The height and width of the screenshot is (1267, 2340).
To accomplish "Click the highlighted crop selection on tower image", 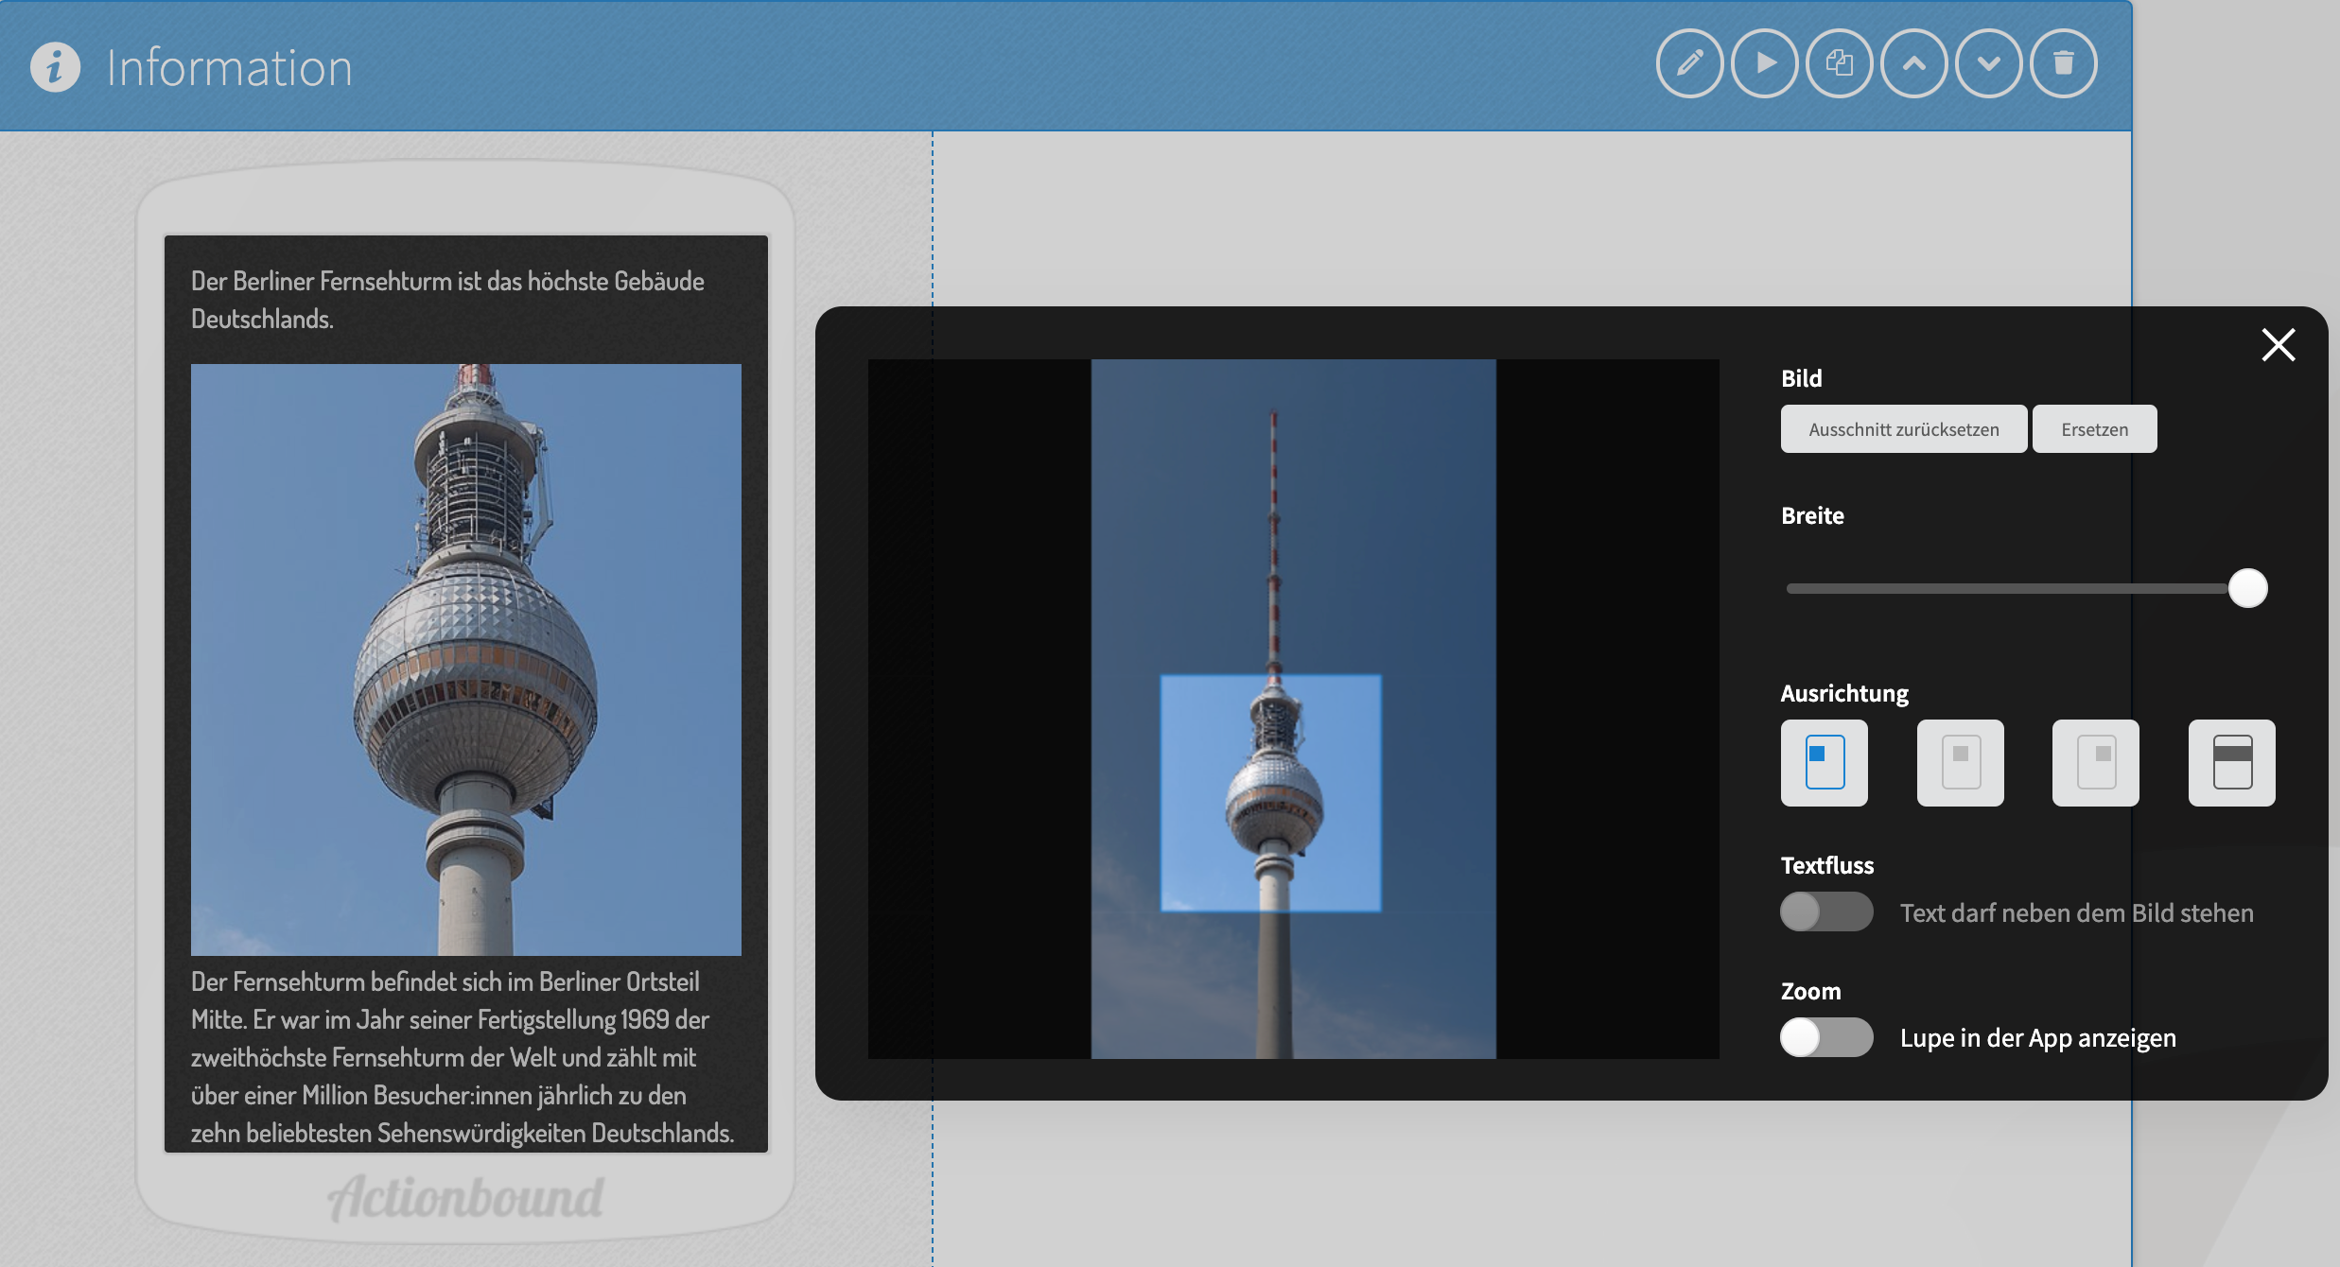I will [1270, 792].
